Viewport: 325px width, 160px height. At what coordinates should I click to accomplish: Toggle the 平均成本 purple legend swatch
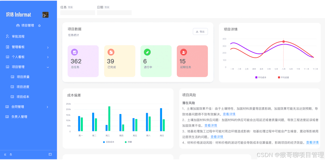pos(256,77)
